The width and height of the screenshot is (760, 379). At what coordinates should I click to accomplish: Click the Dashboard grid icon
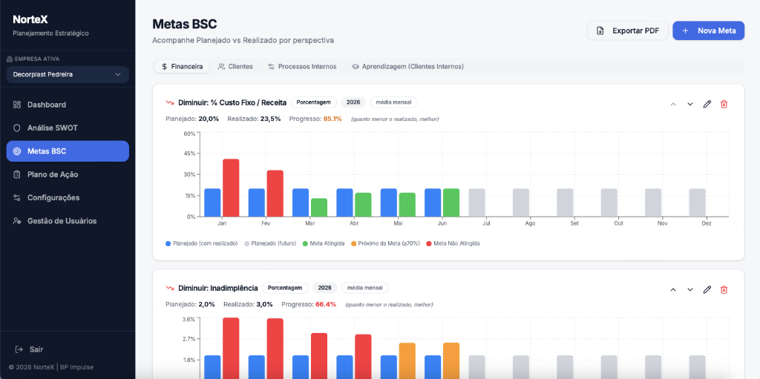[x=17, y=105]
